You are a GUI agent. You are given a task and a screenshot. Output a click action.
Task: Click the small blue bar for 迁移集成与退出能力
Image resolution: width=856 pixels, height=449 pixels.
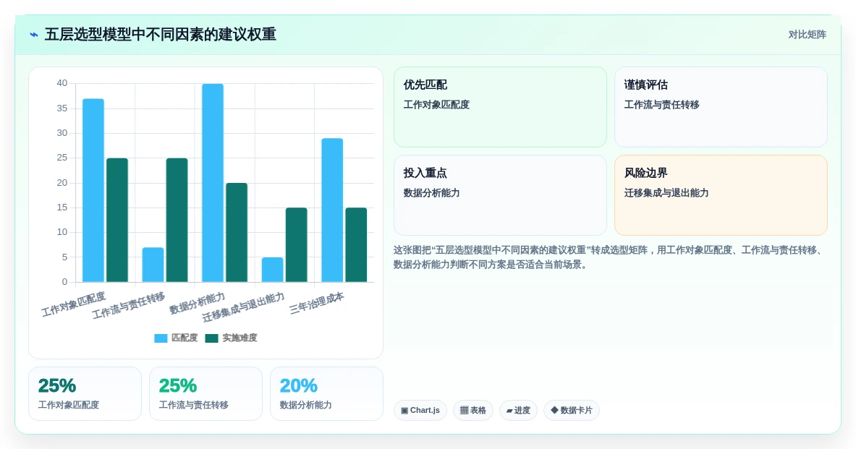272,270
